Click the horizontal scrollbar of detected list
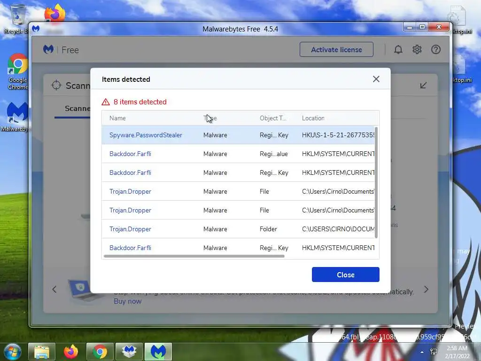This screenshot has width=481, height=361. coord(194,256)
